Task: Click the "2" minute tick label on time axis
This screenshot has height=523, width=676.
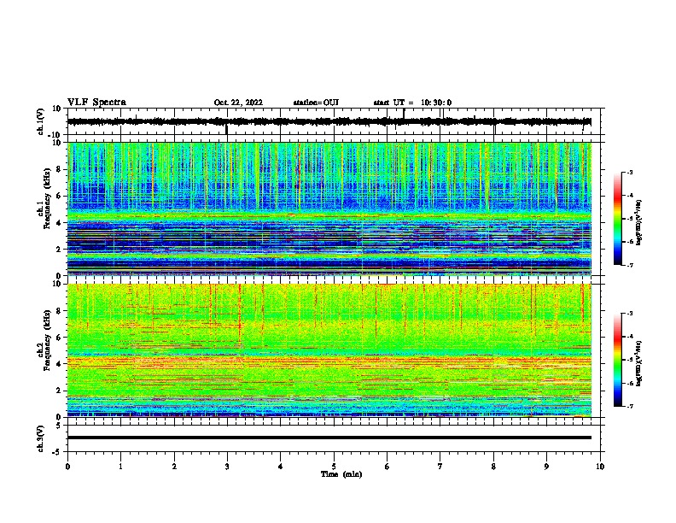Action: pos(174,467)
